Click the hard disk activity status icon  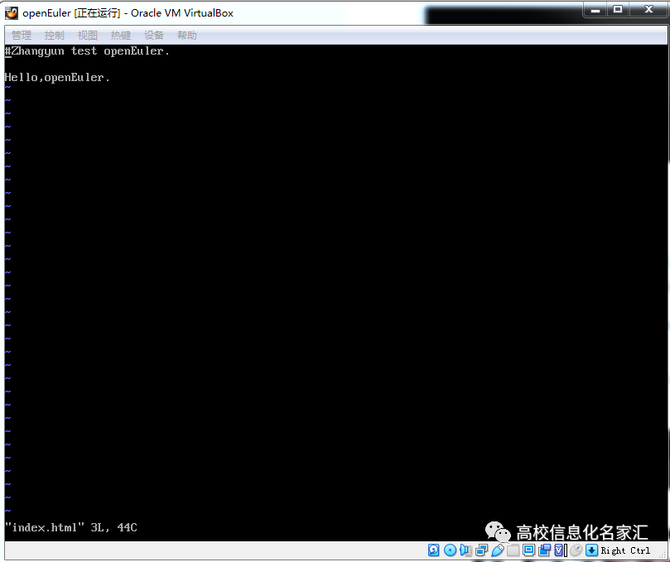click(x=433, y=550)
